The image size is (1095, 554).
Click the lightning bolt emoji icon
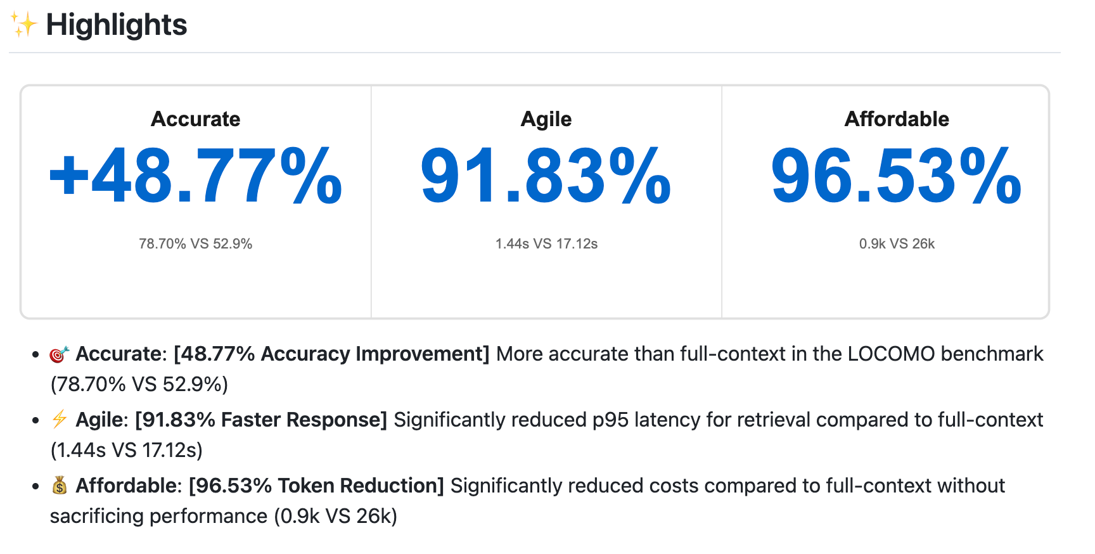[59, 420]
